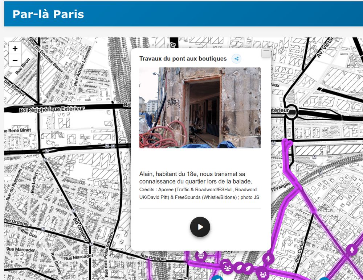Zoom in on the map
Image resolution: width=363 pixels, height=280 pixels.
coord(15,48)
